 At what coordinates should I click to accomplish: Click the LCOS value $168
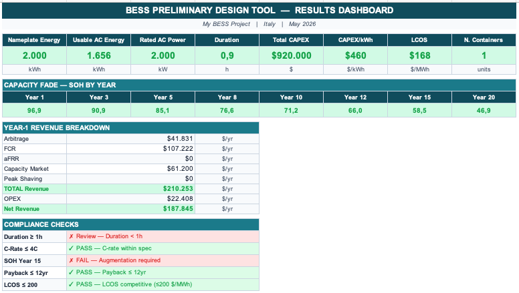point(420,55)
